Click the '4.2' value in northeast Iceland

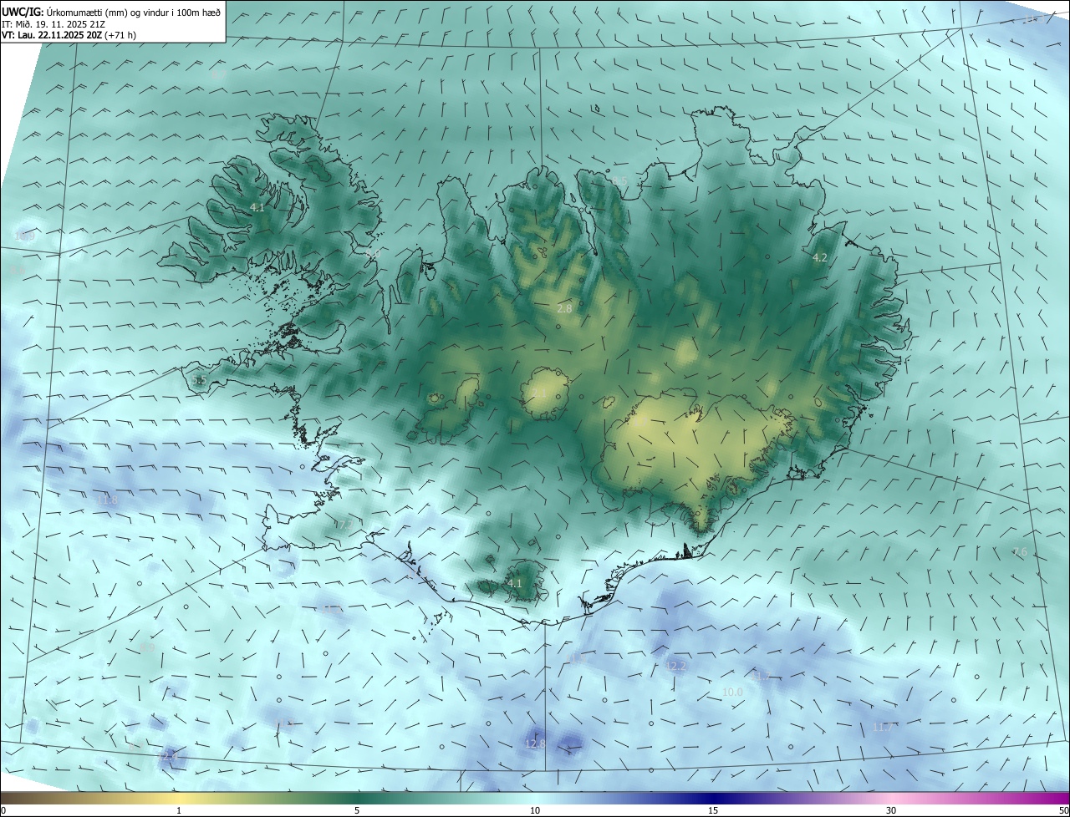pyautogui.click(x=820, y=258)
